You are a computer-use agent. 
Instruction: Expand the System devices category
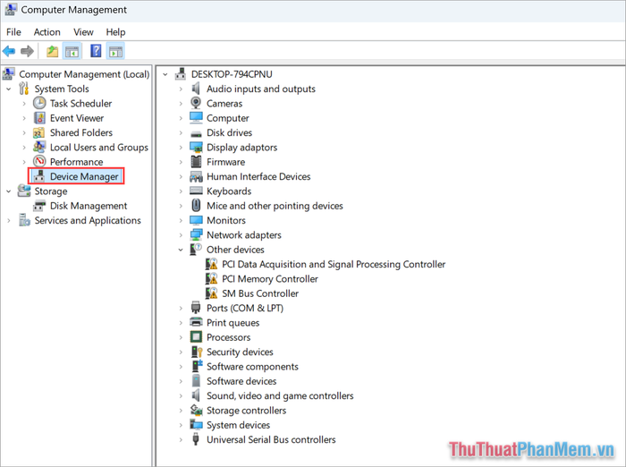point(181,425)
